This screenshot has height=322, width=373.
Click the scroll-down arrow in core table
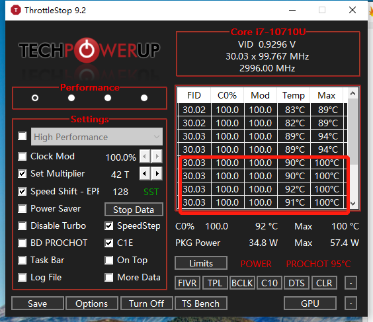[352, 204]
